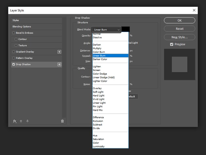This screenshot has width=206, height=155.
Task: Open the black shadow color swatch
Action: pos(126,29)
